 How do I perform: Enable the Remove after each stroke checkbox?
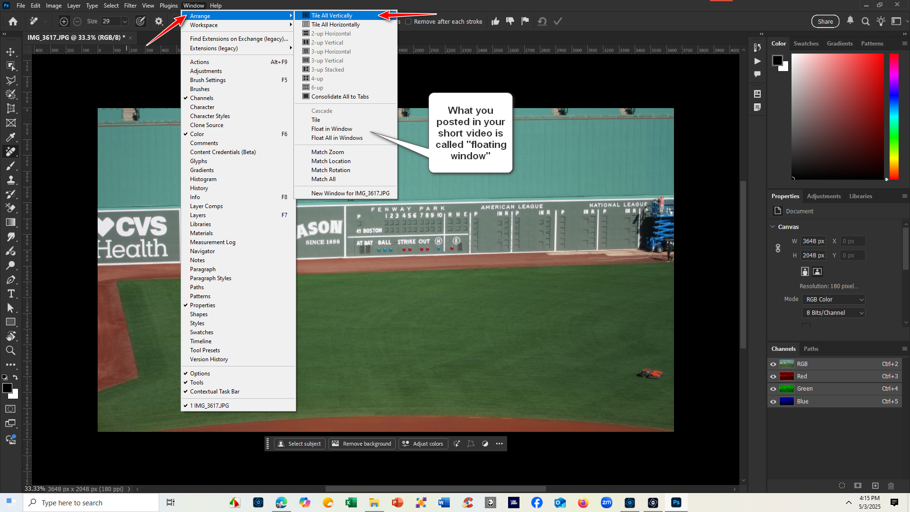[409, 21]
